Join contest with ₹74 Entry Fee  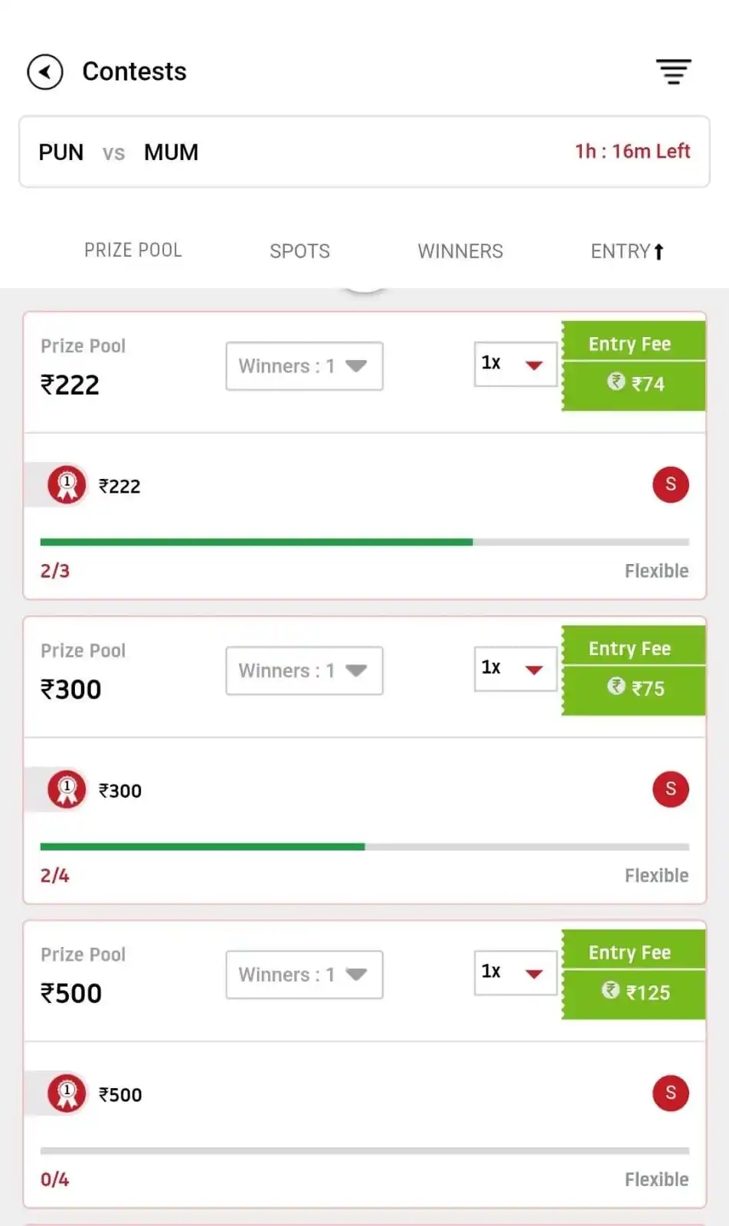point(633,366)
